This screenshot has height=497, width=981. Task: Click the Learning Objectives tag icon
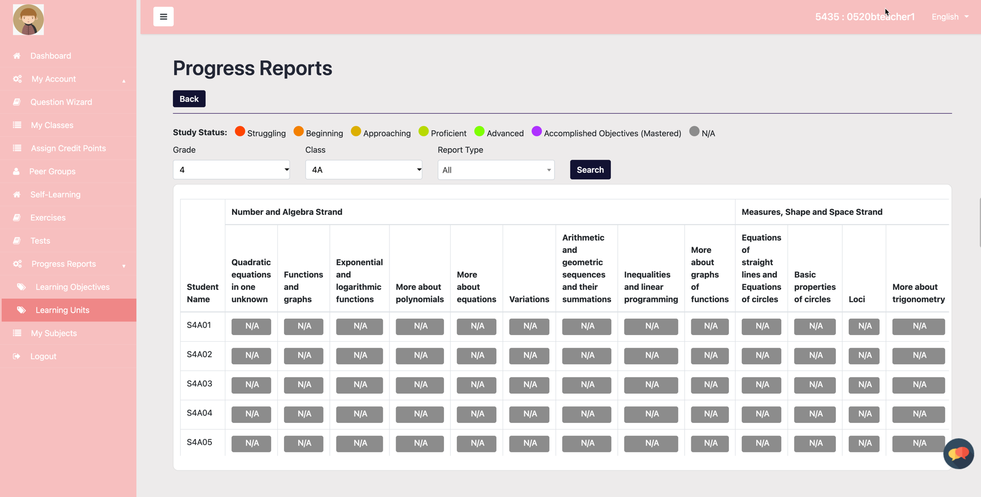[x=22, y=287]
